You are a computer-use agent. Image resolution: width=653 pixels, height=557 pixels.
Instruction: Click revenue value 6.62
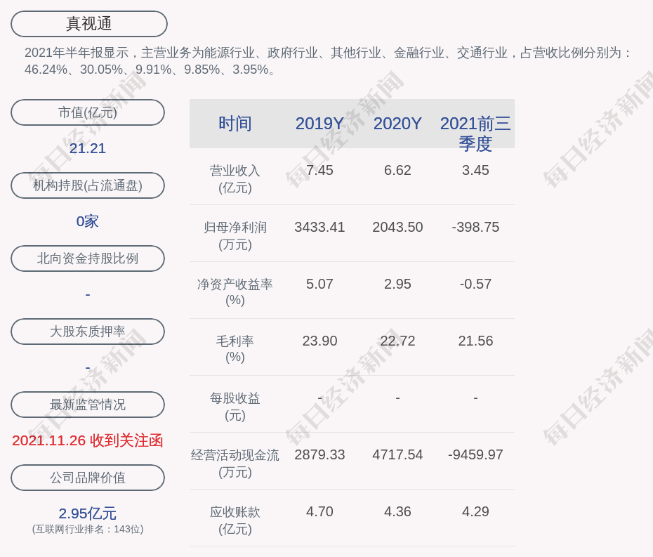coord(397,171)
